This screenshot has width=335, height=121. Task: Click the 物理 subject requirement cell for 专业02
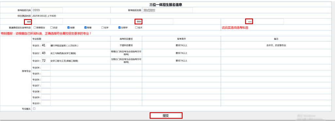(126, 53)
